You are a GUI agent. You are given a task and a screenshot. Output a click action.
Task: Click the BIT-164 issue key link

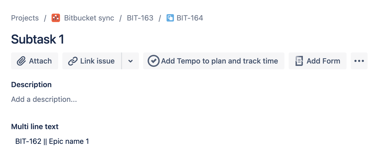coord(190,18)
